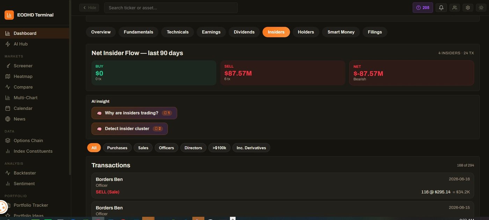This screenshot has height=220, width=489.
Task: Switch to the Dividends tab
Action: 244,32
